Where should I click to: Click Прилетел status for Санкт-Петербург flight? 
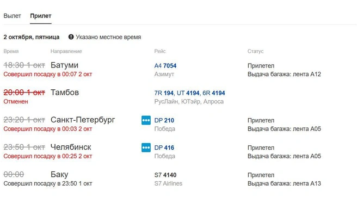(x=261, y=120)
